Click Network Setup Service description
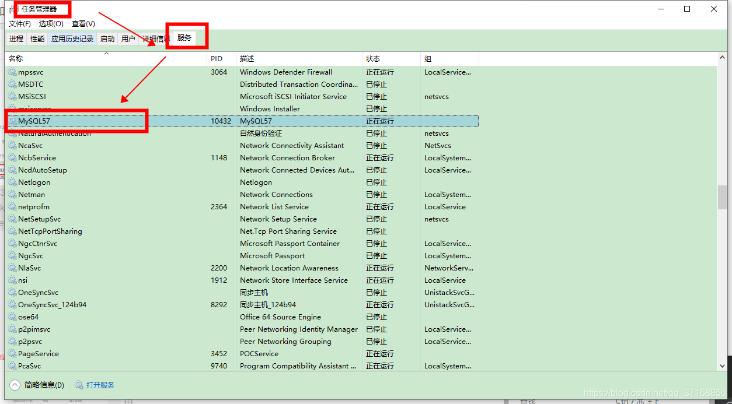The image size is (732, 404). tap(278, 219)
